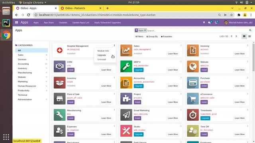
Task: Click Update Apps List menu
Action: click(80, 23)
